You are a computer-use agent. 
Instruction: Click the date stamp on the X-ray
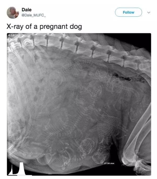click(x=15, y=35)
